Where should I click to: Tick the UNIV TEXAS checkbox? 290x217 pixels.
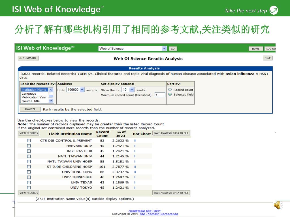tap(29, 182)
